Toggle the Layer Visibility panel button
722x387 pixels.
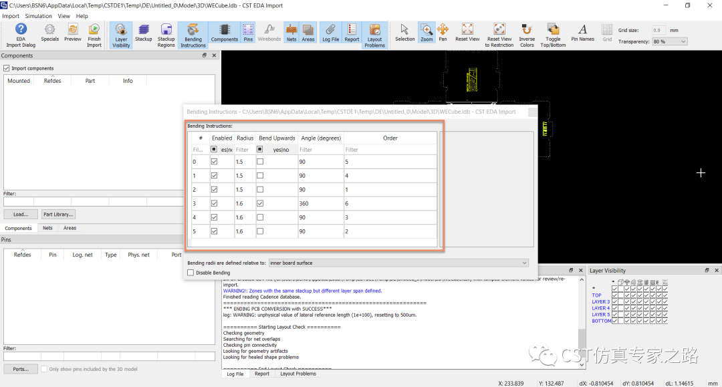(121, 35)
